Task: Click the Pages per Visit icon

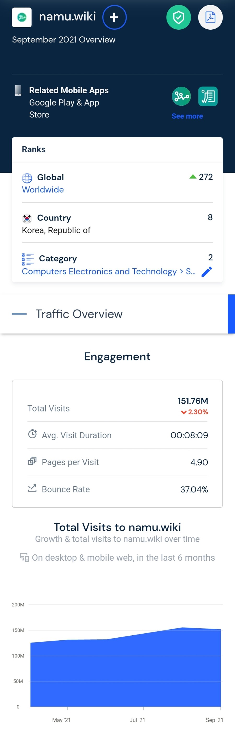Action: (x=32, y=461)
